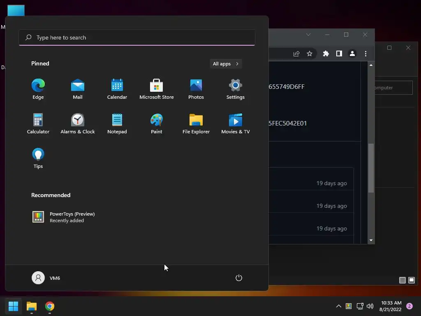Open Chrome's profile avatar menu

[x=352, y=54]
